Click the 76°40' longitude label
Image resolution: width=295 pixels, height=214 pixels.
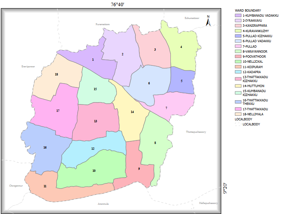coord(118,4)
